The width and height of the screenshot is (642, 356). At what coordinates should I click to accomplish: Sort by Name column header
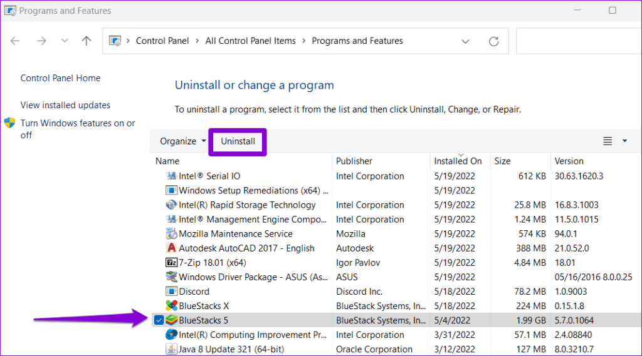tap(167, 161)
